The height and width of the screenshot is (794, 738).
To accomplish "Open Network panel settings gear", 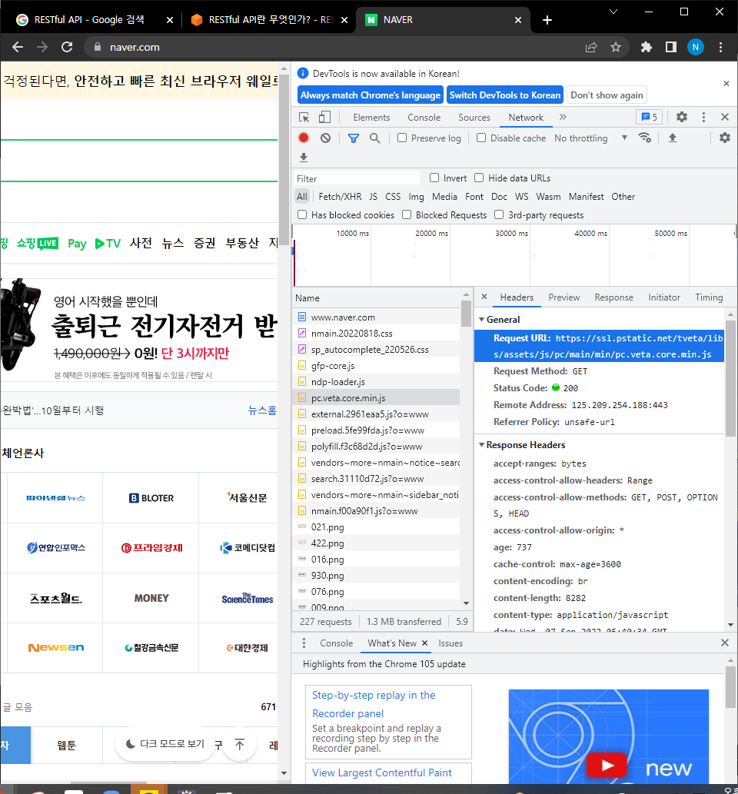I will coord(725,138).
